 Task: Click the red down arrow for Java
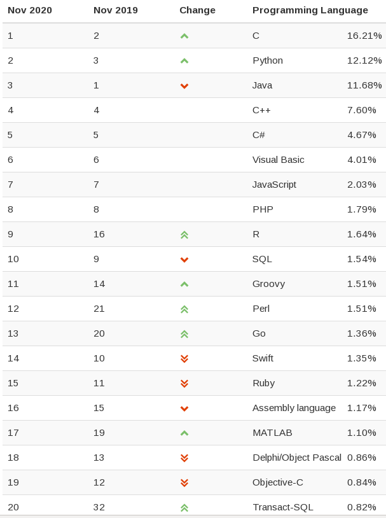coord(184,86)
